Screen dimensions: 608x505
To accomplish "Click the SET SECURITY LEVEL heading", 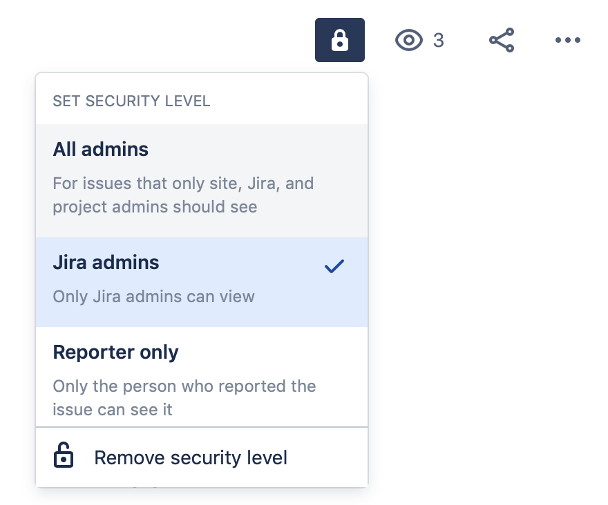I will tap(131, 101).
